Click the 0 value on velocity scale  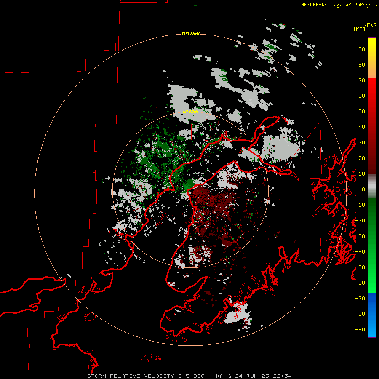pos(363,189)
